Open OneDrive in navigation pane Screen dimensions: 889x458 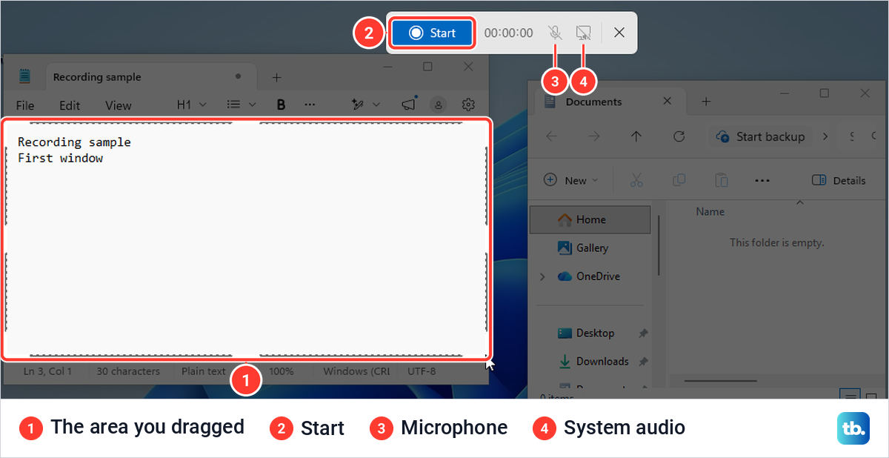[590, 276]
